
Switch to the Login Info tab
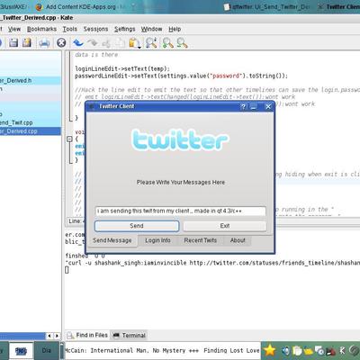point(157,240)
